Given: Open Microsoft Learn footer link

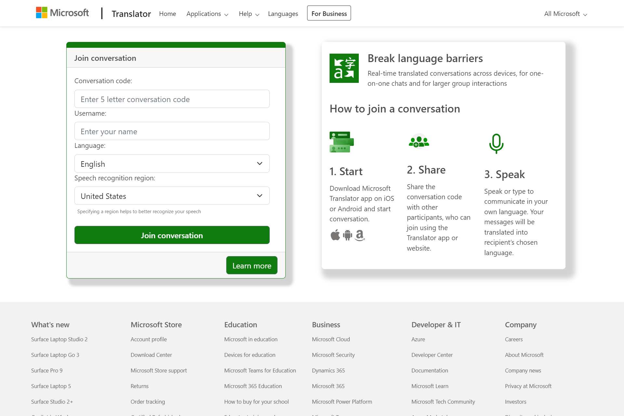Looking at the screenshot, I should click(x=430, y=386).
